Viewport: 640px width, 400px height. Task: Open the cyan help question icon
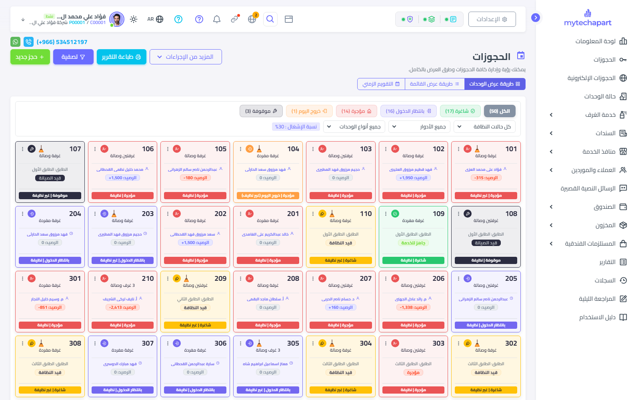coord(178,19)
